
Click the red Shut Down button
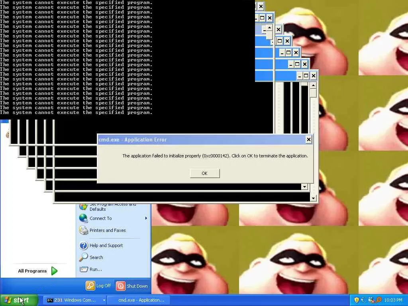coord(132,286)
